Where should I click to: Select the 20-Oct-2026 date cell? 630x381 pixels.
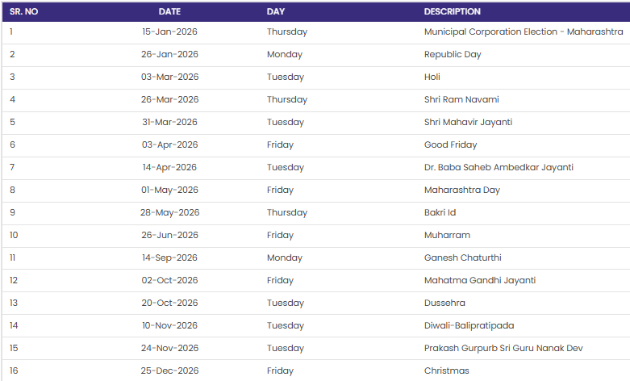(169, 303)
